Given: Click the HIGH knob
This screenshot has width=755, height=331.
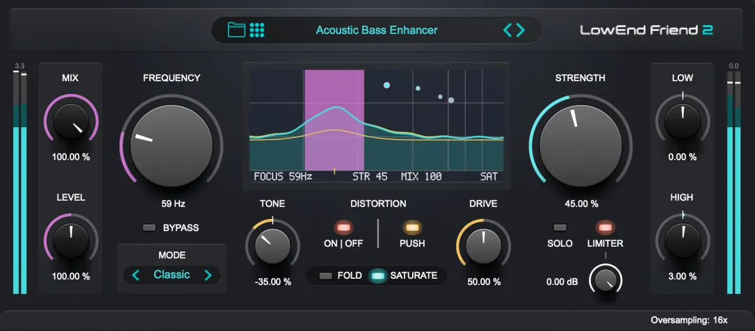Looking at the screenshot, I should click(683, 240).
